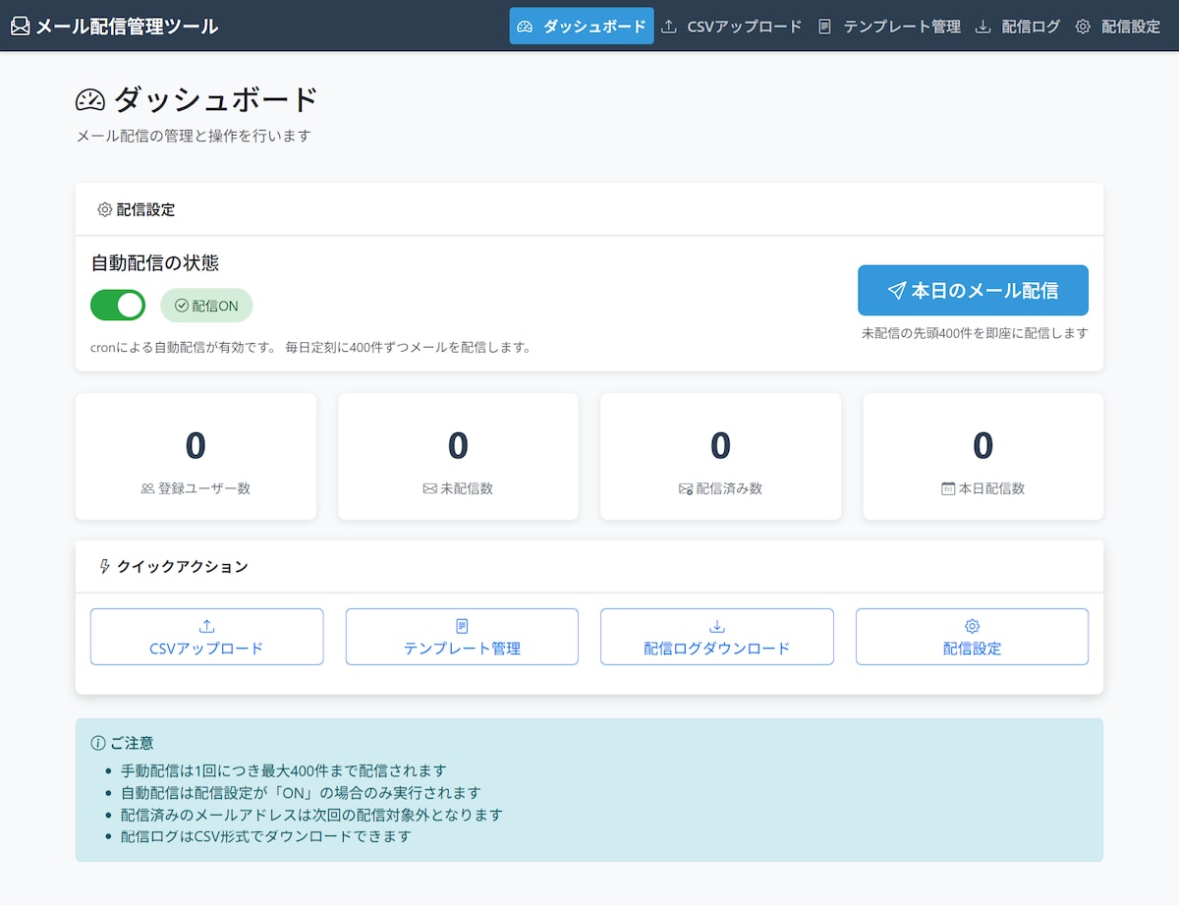Viewport: 1179px width, 908px height.
Task: Click the note 手動配信は1回につき最大400件まで配信されます
Action: tap(284, 770)
